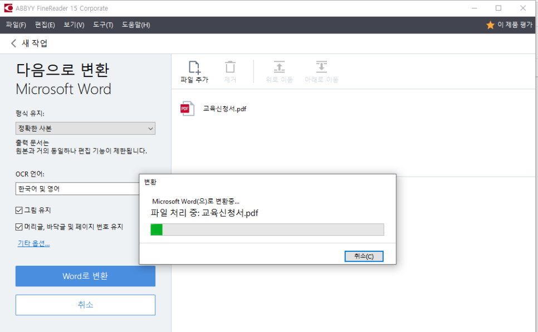
Task: Minimize the FineReader window
Action: pos(475,8)
